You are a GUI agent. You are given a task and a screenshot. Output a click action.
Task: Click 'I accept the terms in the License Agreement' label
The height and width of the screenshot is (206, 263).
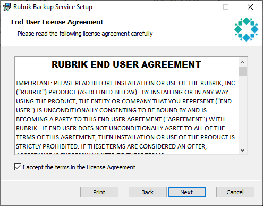click(79, 167)
